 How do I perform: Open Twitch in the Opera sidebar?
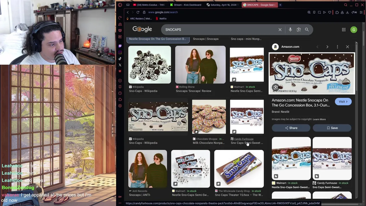coord(120,46)
